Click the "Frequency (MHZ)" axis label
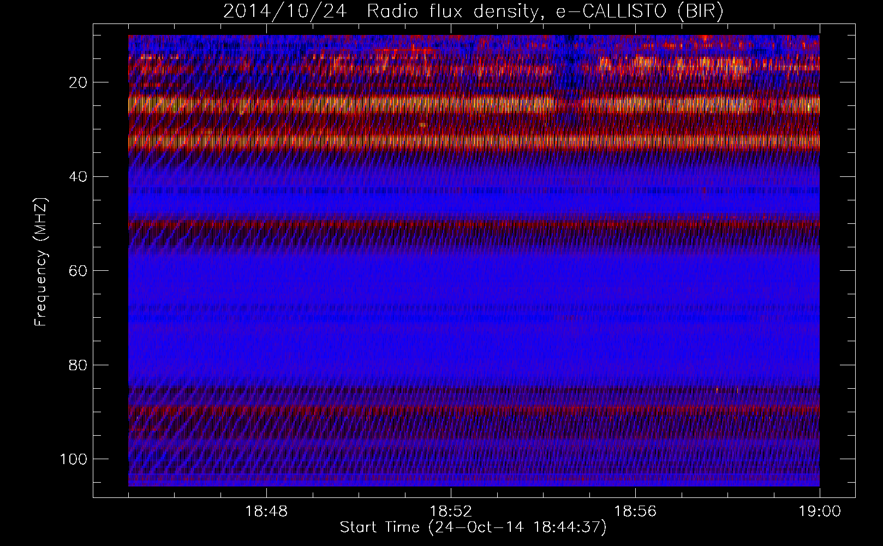The height and width of the screenshot is (546, 883). pyautogui.click(x=41, y=262)
